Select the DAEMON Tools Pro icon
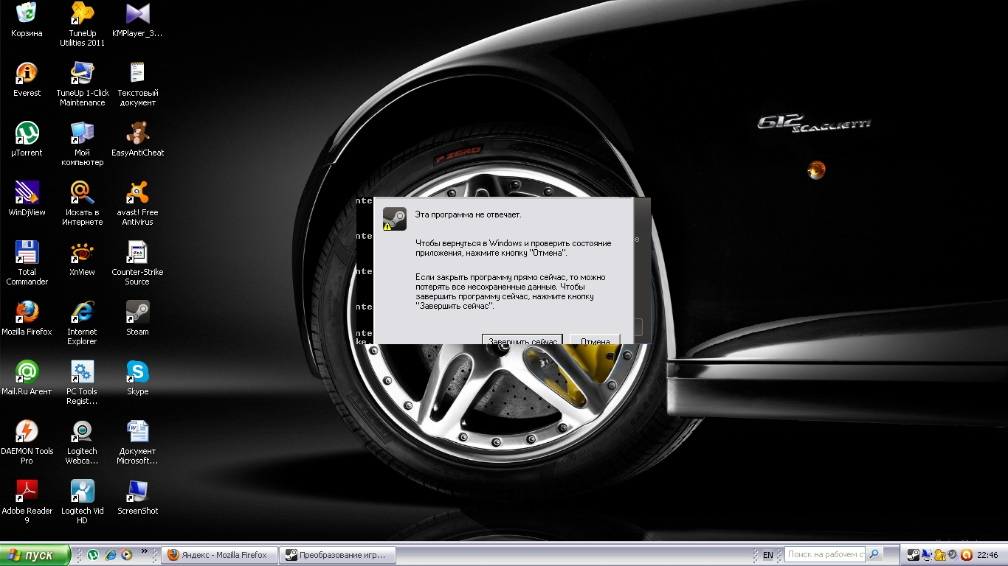 tap(27, 433)
